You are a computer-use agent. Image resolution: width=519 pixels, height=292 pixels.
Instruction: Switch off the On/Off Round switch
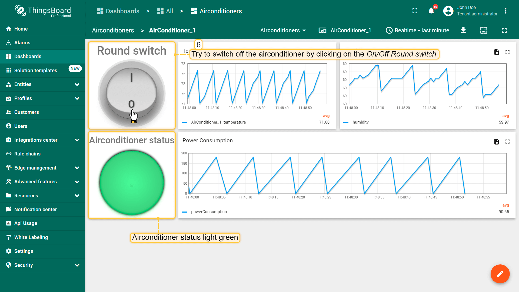132,93
